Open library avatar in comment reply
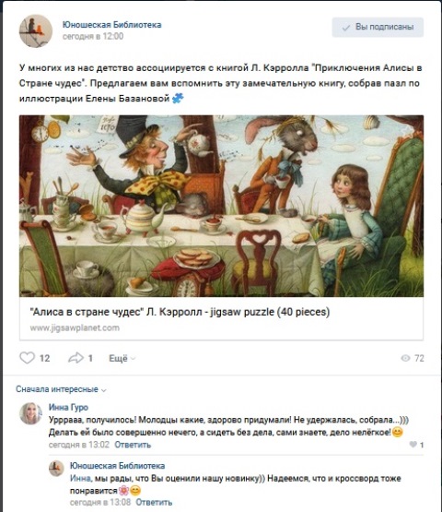Viewport: 442px width, 512px height. tap(56, 469)
